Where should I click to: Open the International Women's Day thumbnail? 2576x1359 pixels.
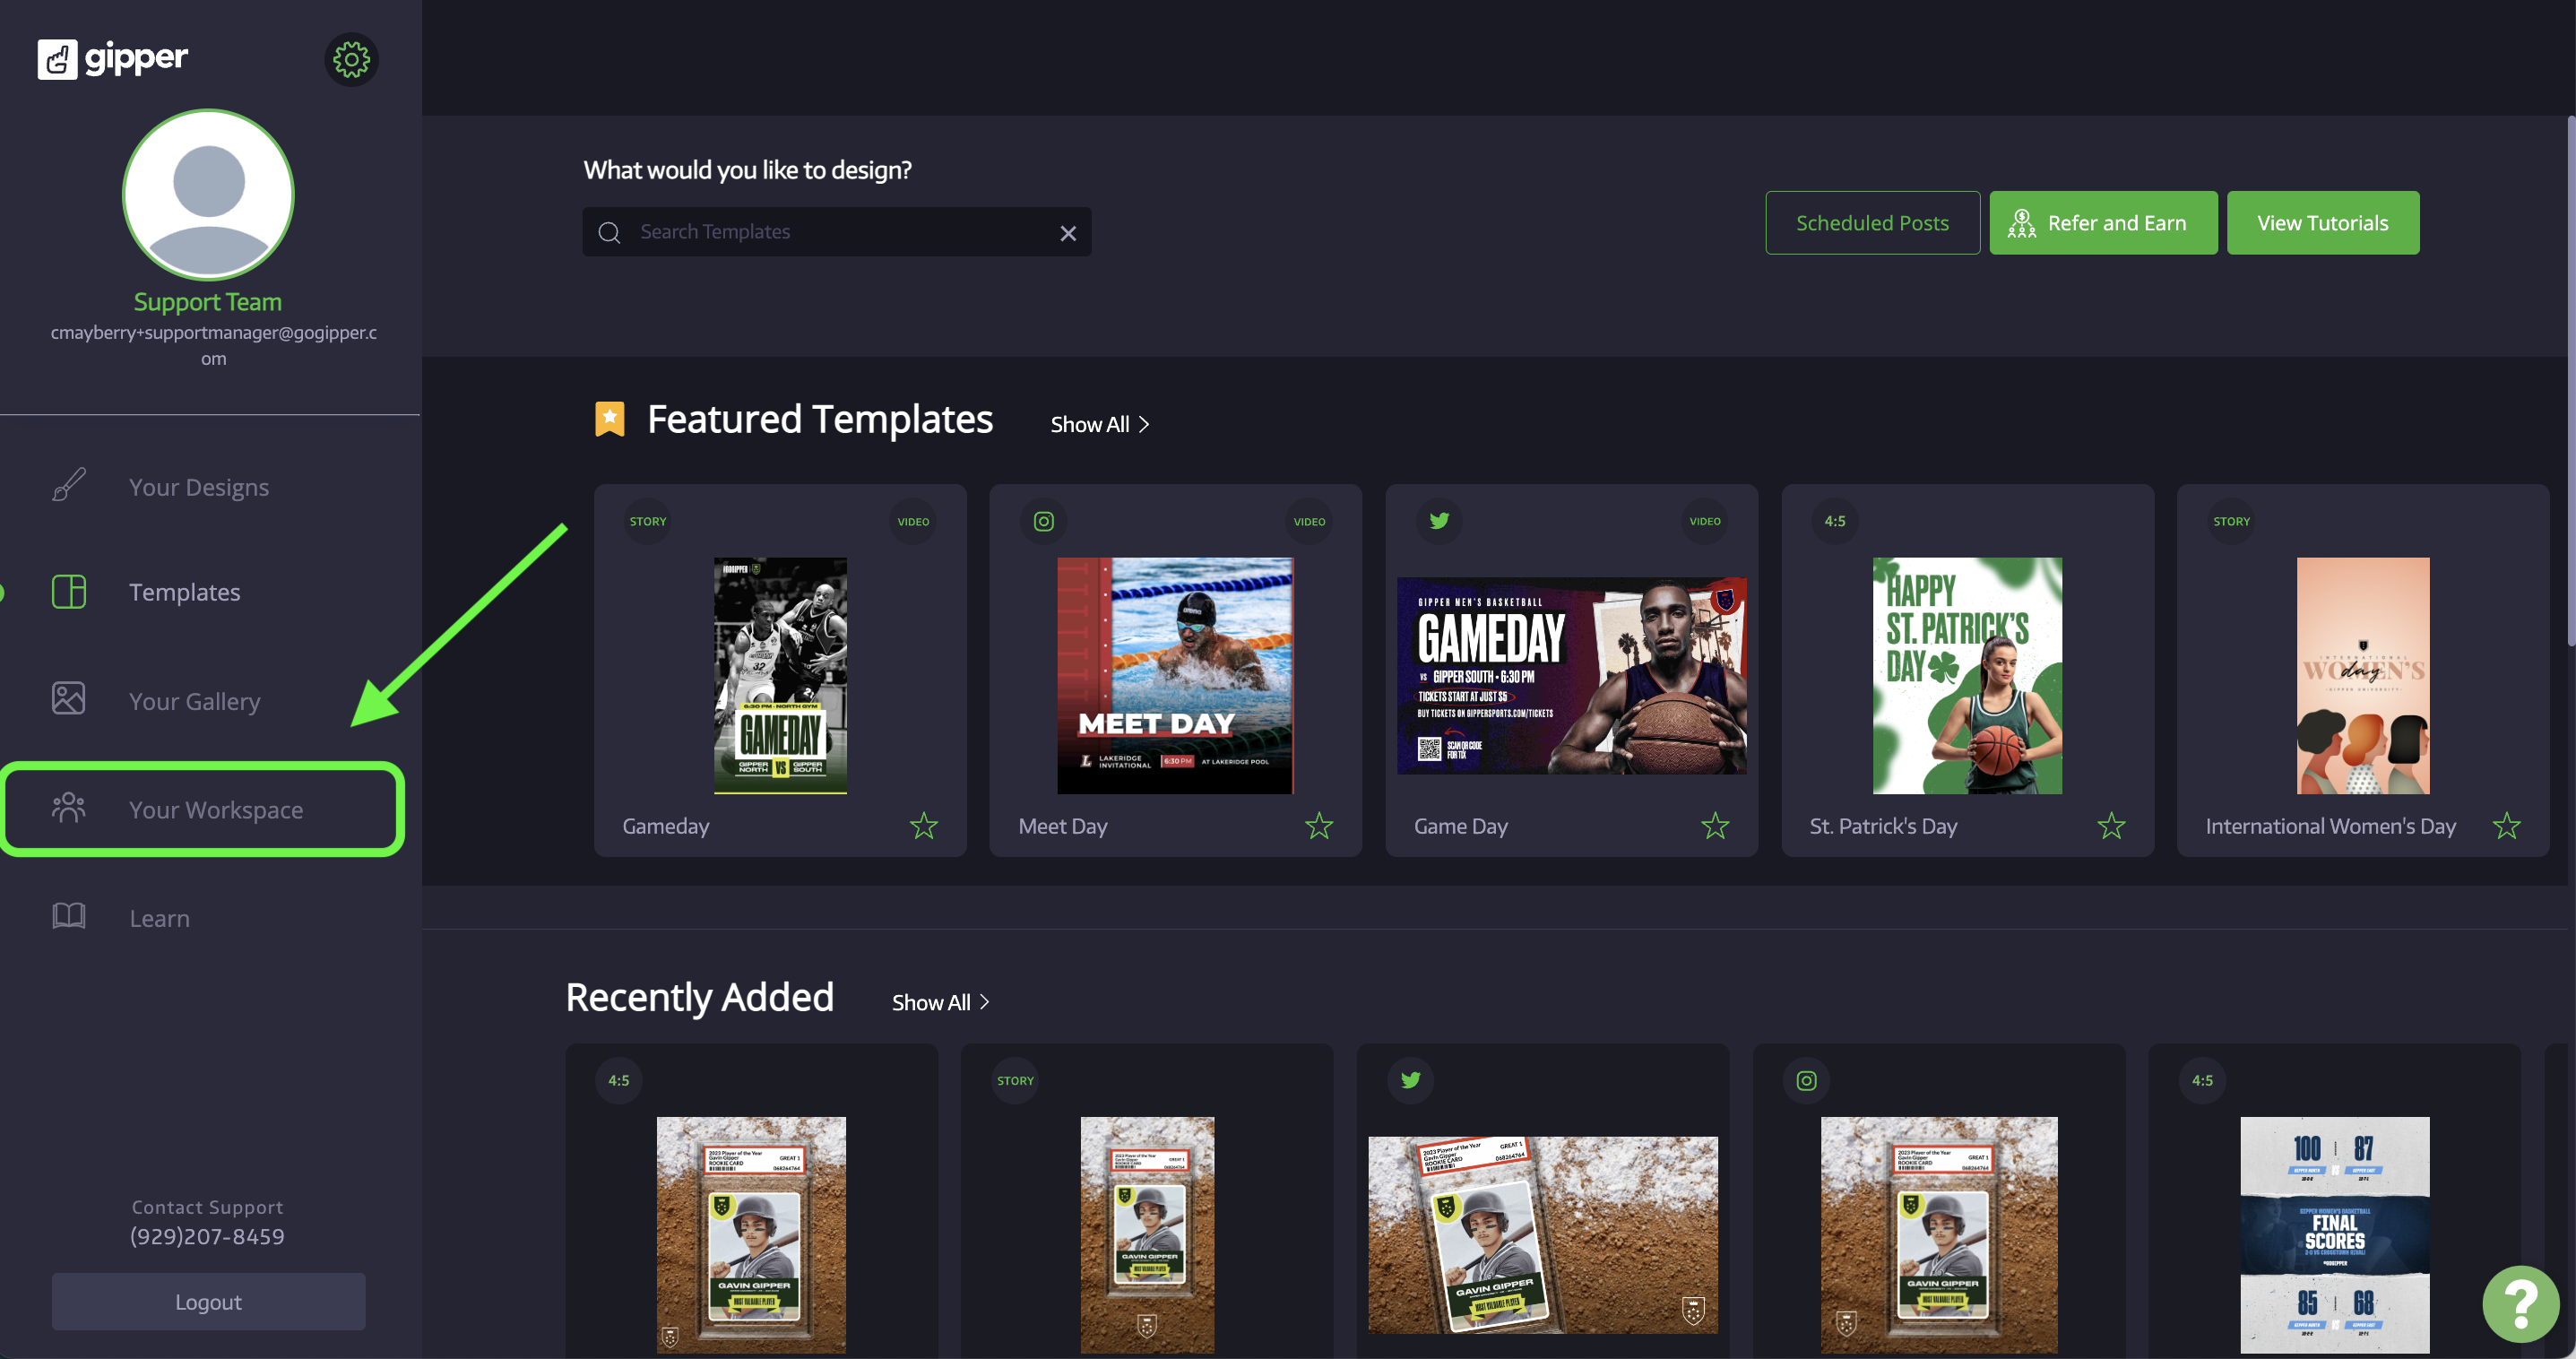(2362, 676)
